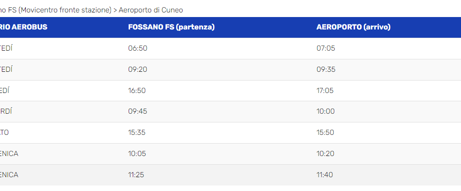Select the 09:45 departure entry
The image size is (461, 191).
pos(137,111)
